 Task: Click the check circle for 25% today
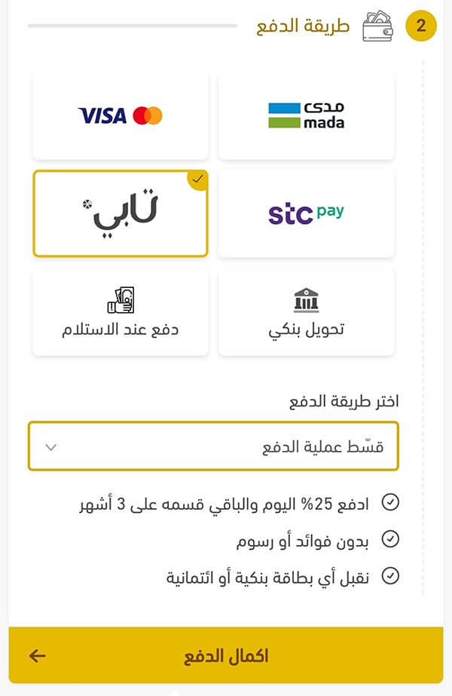[x=390, y=502]
